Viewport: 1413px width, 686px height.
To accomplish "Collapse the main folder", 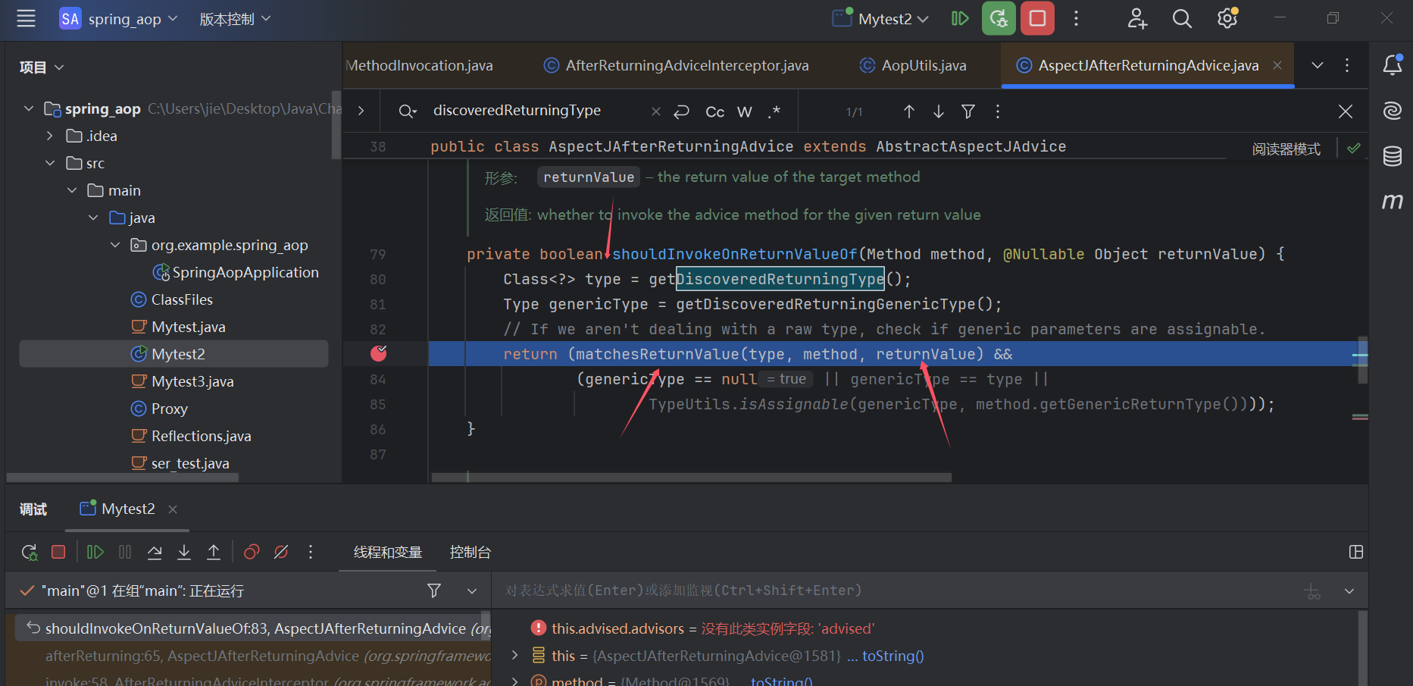I will [x=72, y=190].
